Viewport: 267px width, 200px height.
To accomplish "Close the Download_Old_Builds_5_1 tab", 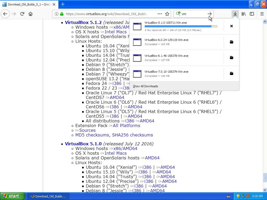I will 54,4.
